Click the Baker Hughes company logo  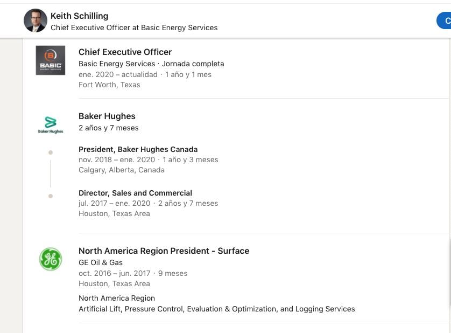tap(51, 124)
